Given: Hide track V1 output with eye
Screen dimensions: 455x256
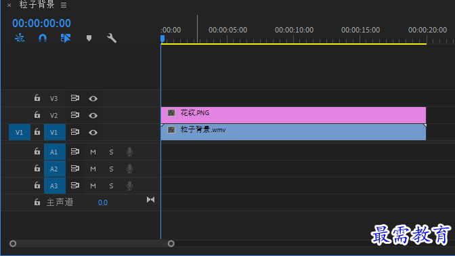Looking at the screenshot, I should tap(93, 132).
